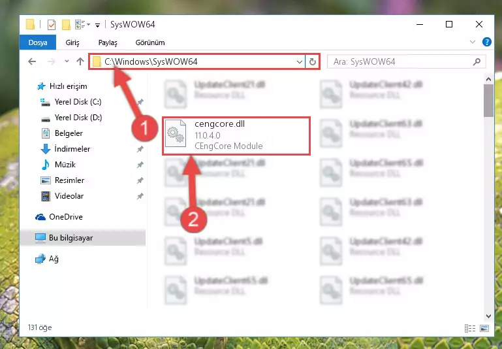The image size is (502, 349).
Task: Switch to details view in status bar
Action: click(469, 328)
